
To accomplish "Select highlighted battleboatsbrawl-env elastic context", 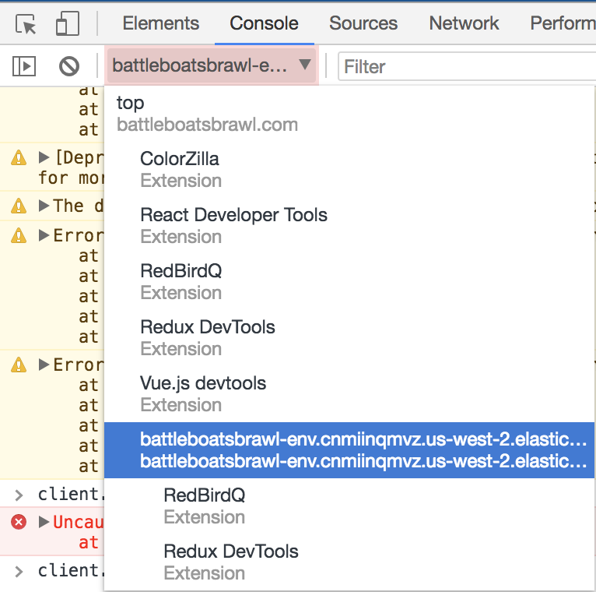I will click(349, 450).
